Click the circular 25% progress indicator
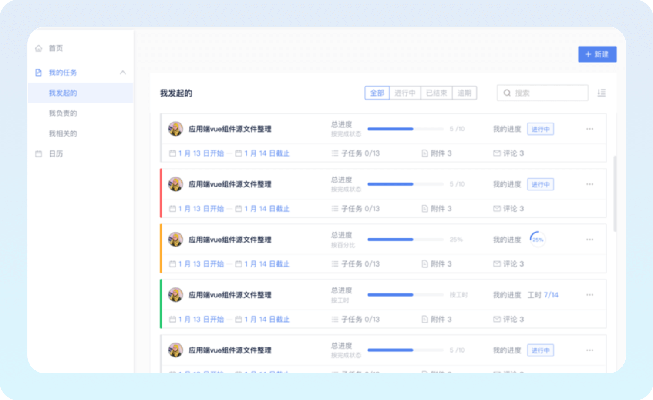 538,240
